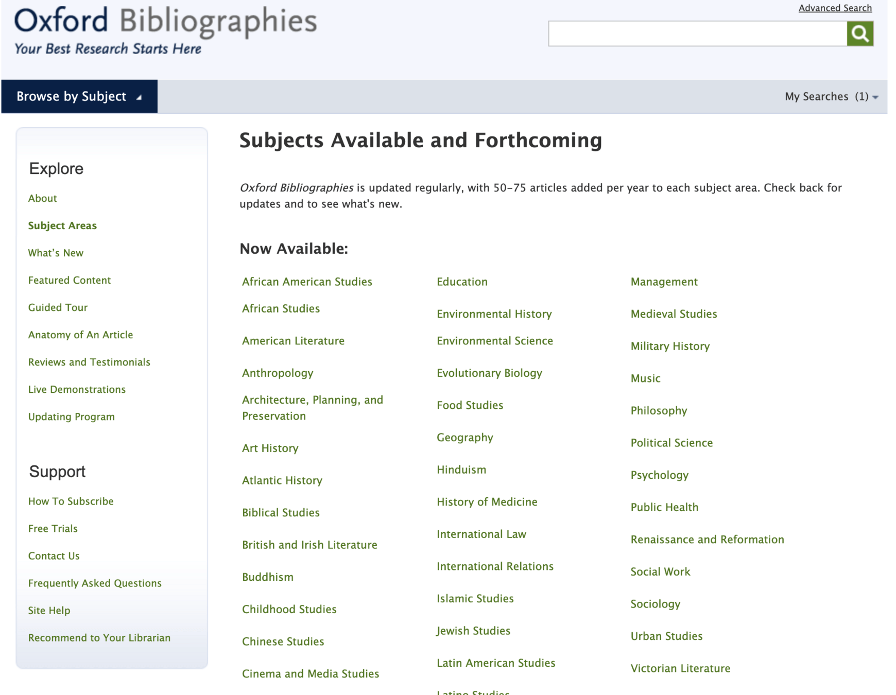Select the Sociology subject
Image resolution: width=896 pixels, height=695 pixels.
pos(655,604)
